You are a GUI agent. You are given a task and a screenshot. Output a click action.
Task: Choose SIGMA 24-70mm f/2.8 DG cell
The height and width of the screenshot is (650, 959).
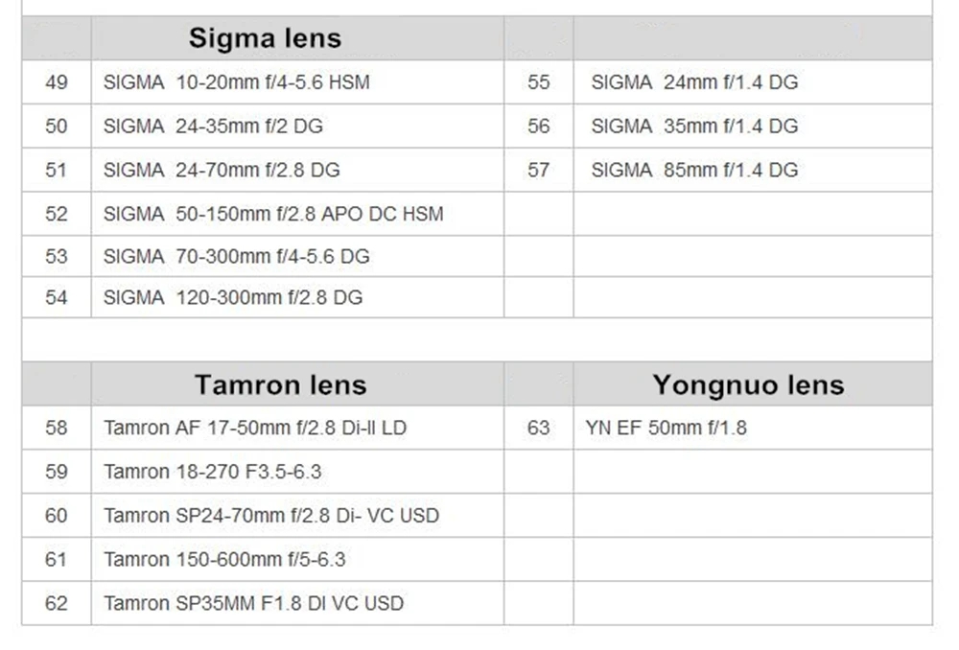[x=222, y=170]
